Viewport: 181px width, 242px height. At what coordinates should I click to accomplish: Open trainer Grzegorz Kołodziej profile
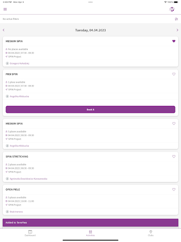(19, 63)
